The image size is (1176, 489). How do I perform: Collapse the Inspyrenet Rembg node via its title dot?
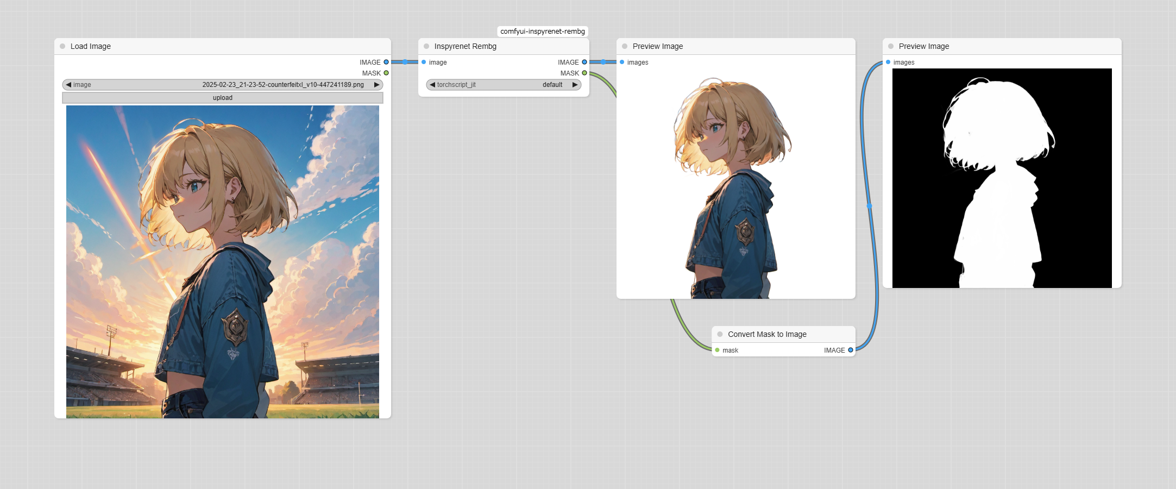426,46
